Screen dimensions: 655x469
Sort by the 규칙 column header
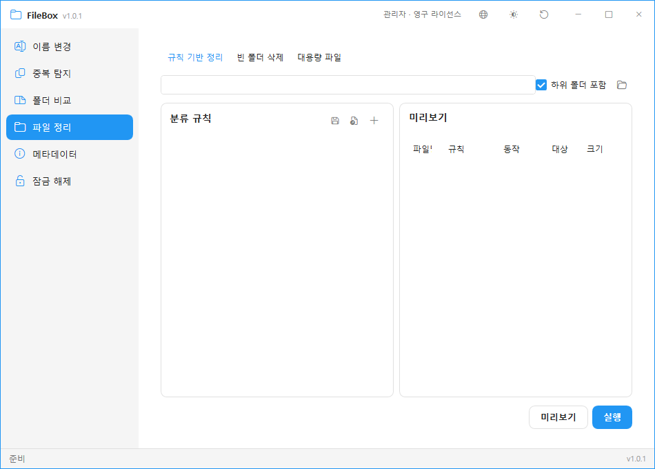456,149
